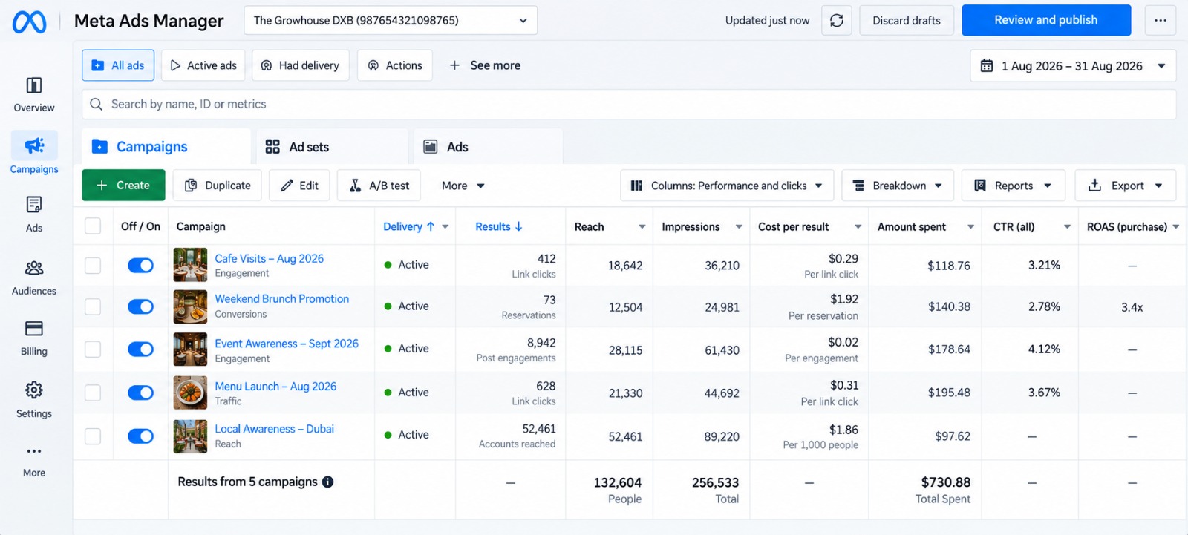Viewport: 1188px width, 535px height.
Task: Switch to the Ad sets tab
Action: (x=332, y=147)
